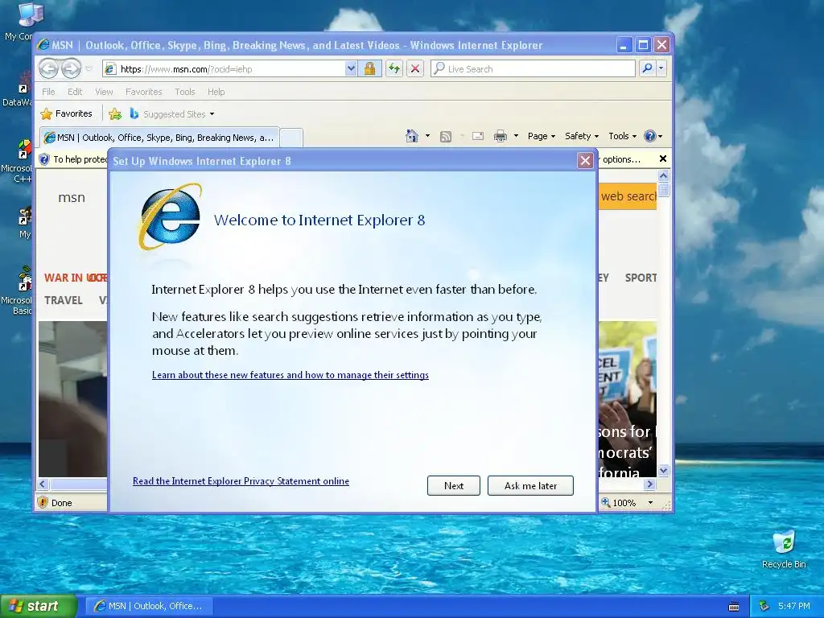Click the Home icon in command bar

coord(412,136)
